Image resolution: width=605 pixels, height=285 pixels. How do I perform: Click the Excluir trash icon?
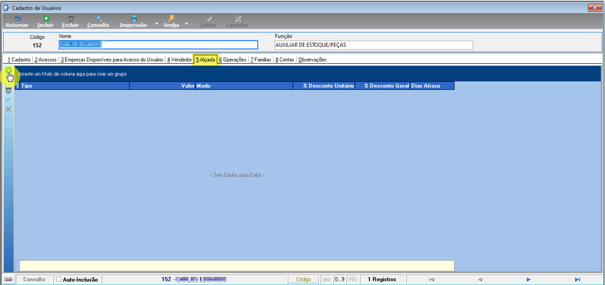tap(70, 18)
